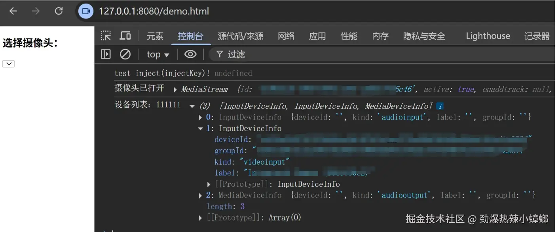Click the label property name under kind
This screenshot has height=232, width=556.
226,173
